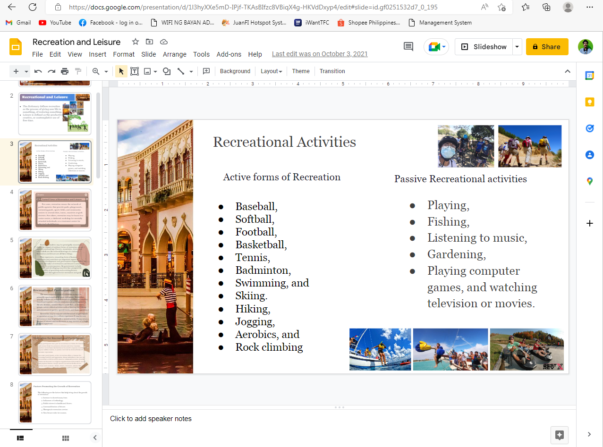Open the last edit history link
The height and width of the screenshot is (447, 603).
(320, 54)
